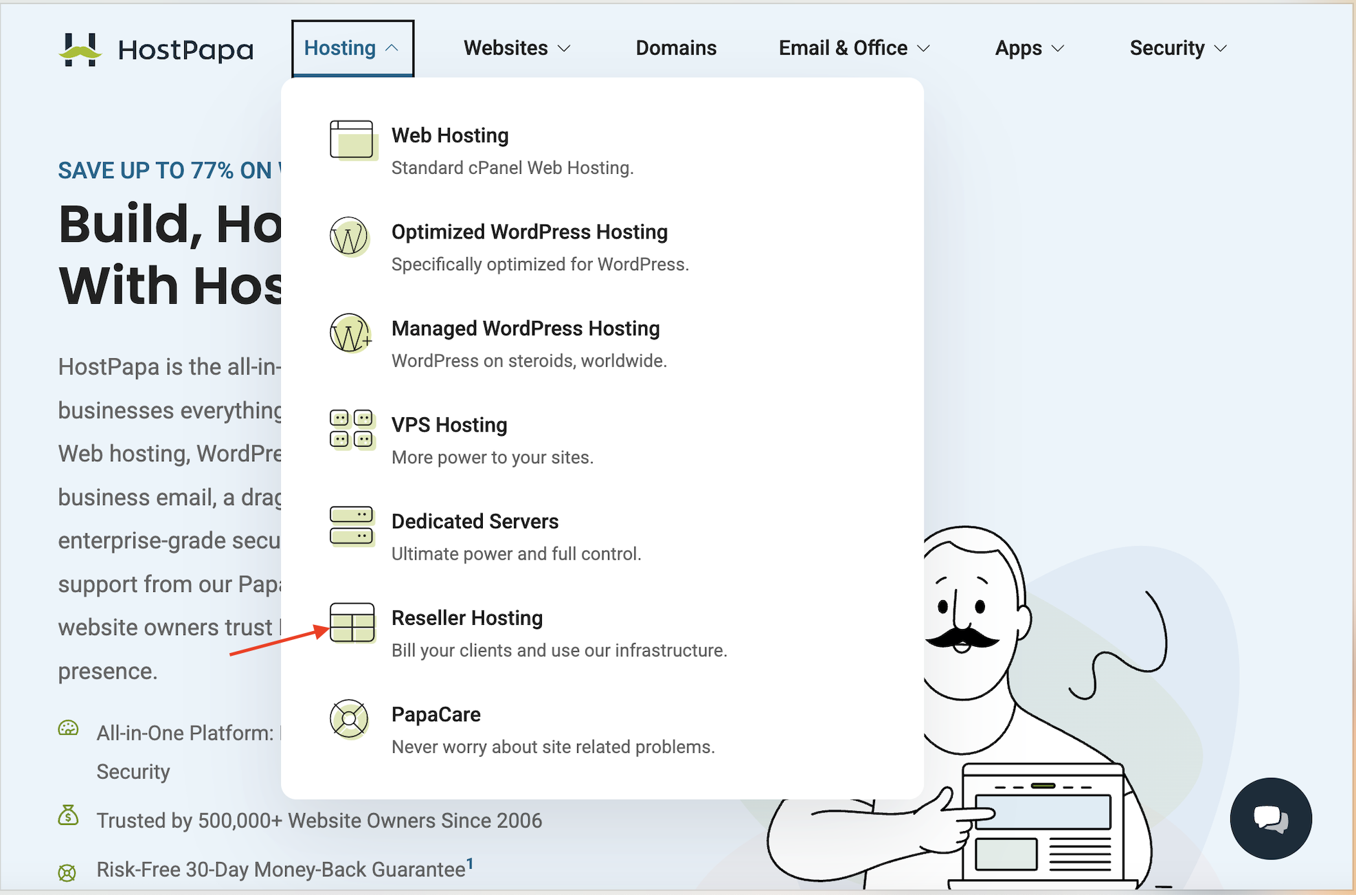The height and width of the screenshot is (895, 1356).
Task: Click 'Ultimate power and full control.' text
Action: click(516, 554)
